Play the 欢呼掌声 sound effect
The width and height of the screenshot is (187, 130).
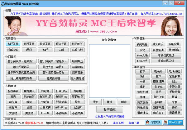click(13, 44)
